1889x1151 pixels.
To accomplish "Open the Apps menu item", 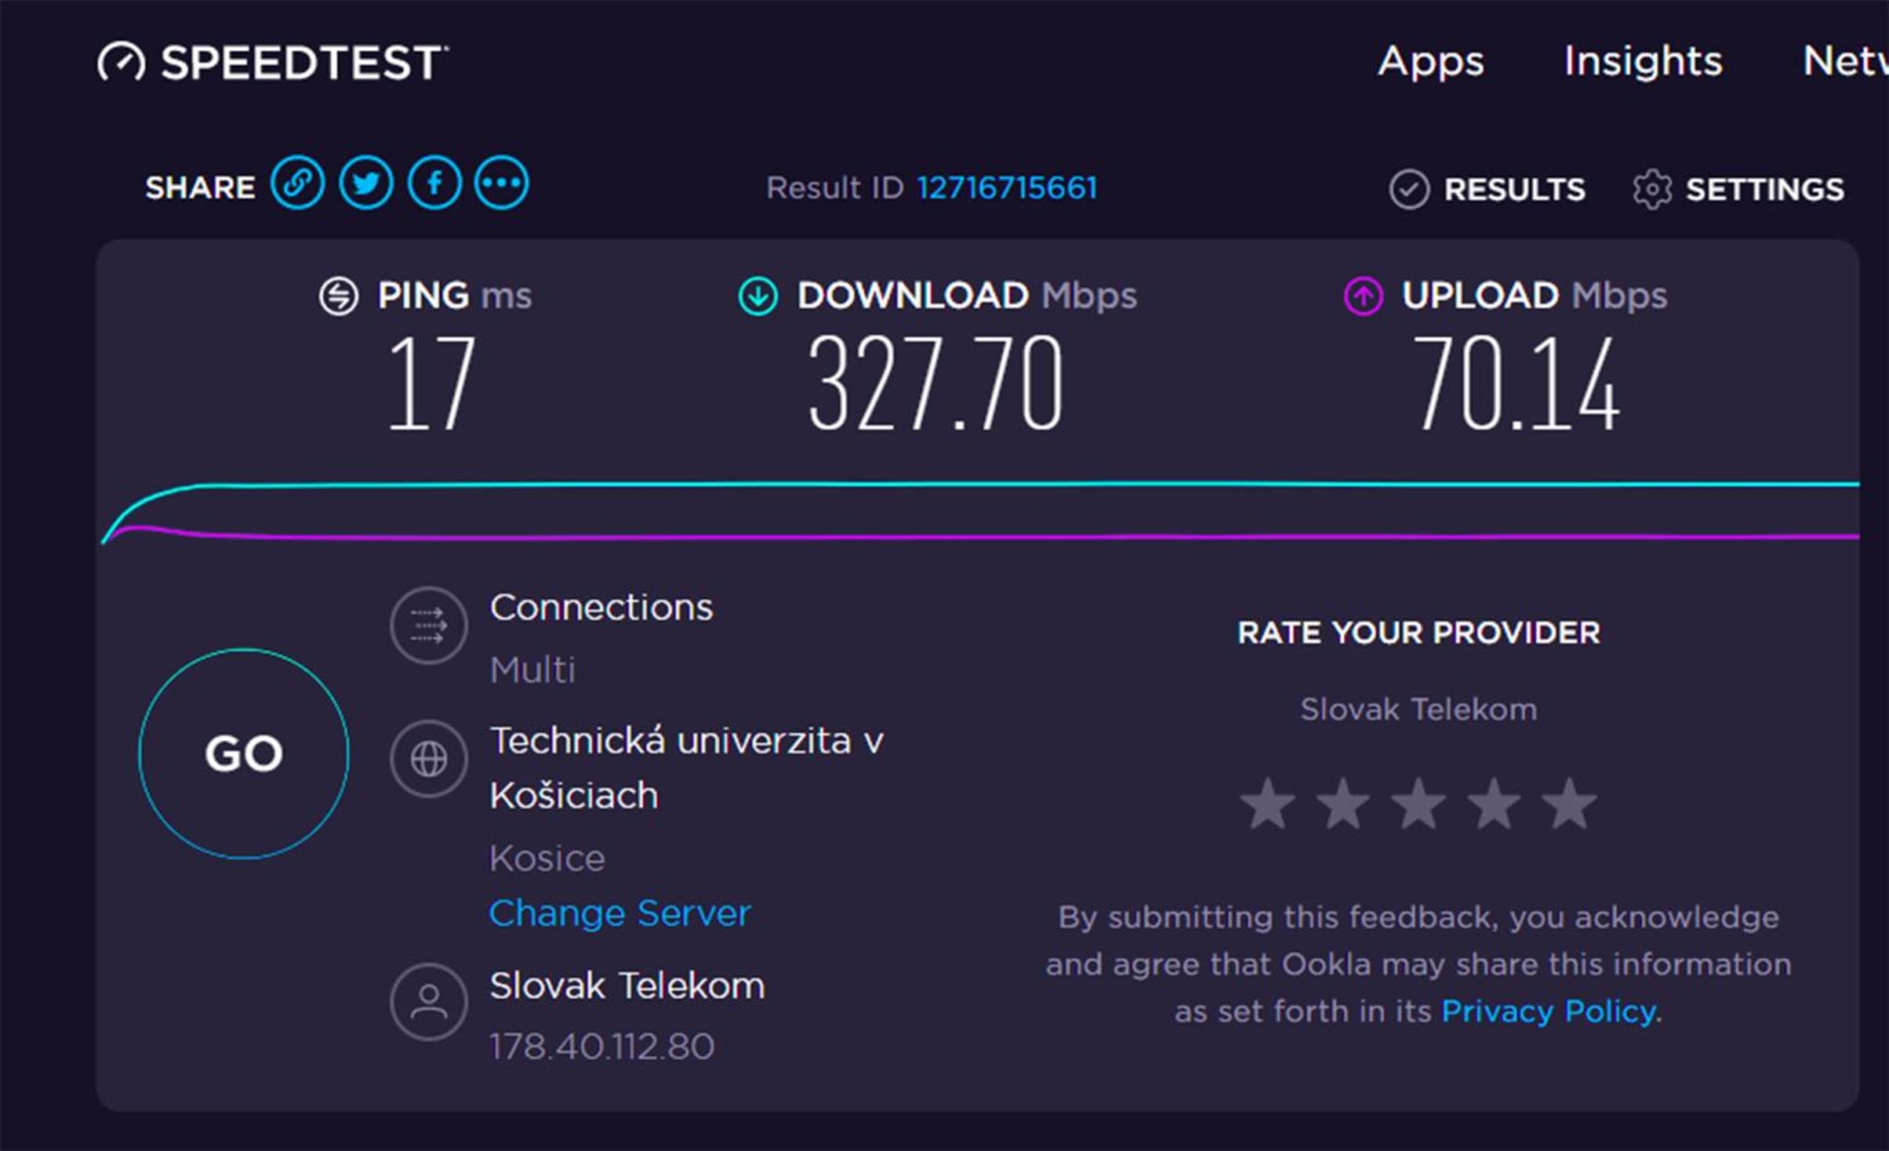I will pyautogui.click(x=1431, y=61).
